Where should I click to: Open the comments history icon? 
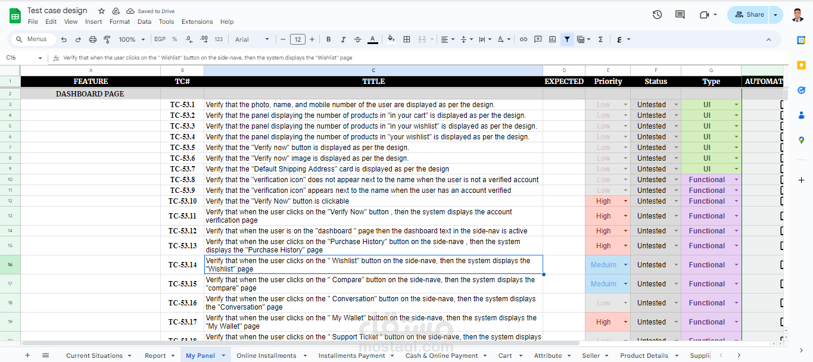click(x=680, y=15)
